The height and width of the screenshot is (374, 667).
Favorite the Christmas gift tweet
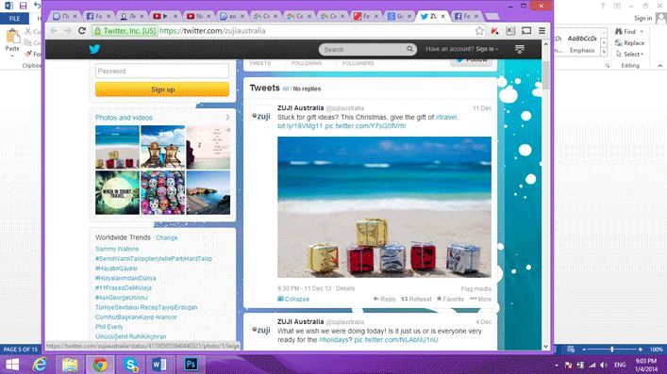[x=450, y=299]
